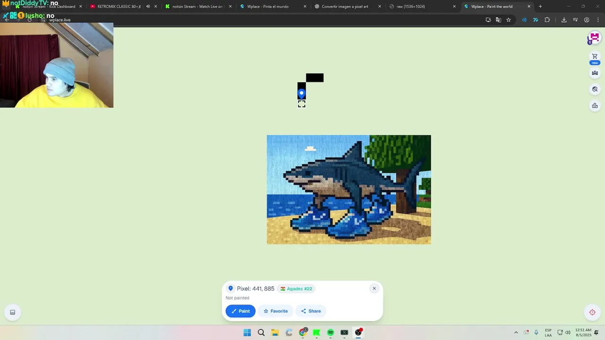Click the taskbar microphone icon
This screenshot has width=605, height=340.
[536, 332]
